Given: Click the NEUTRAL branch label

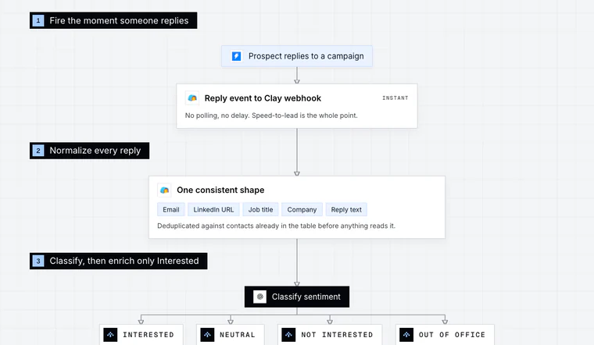Looking at the screenshot, I should [238, 335].
